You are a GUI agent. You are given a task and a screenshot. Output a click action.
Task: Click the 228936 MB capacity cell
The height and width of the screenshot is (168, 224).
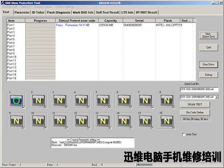106,25
